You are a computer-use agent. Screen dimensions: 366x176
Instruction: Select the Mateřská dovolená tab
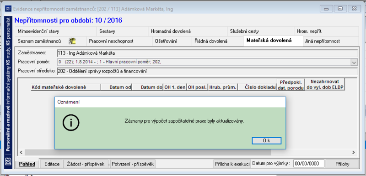pos(273,41)
